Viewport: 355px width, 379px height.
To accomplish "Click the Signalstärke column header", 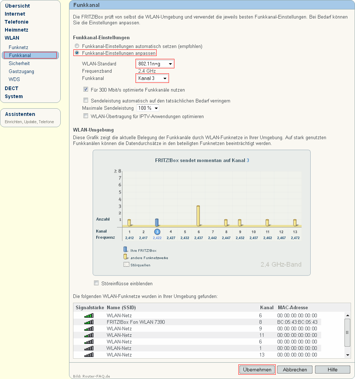I will coord(90,307).
